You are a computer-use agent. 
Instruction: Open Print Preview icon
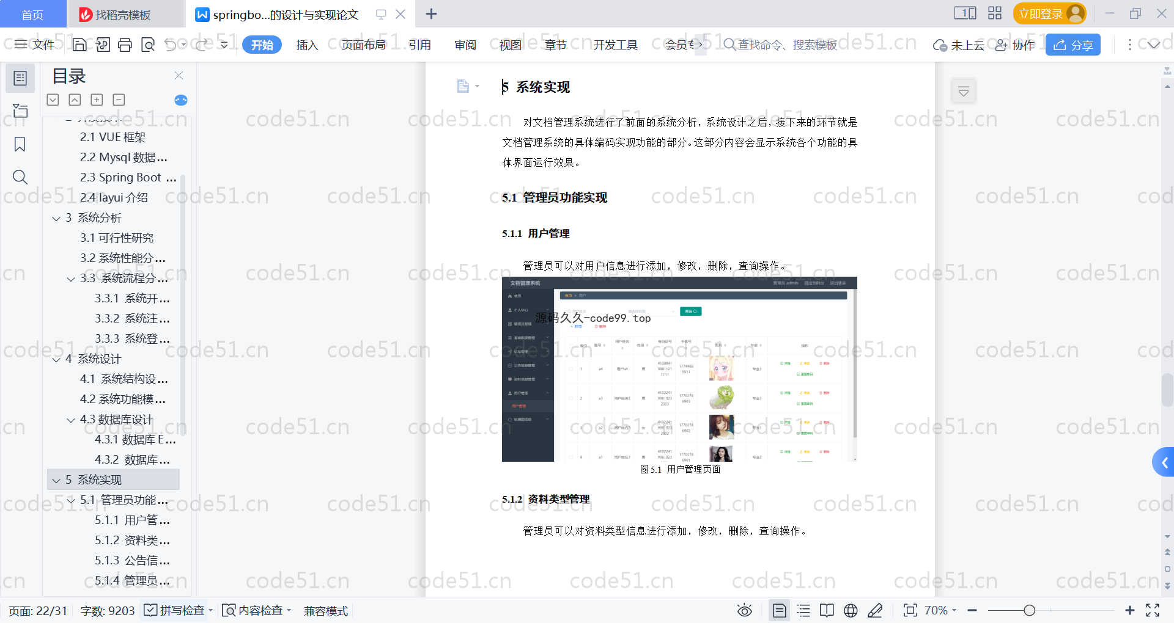(148, 45)
